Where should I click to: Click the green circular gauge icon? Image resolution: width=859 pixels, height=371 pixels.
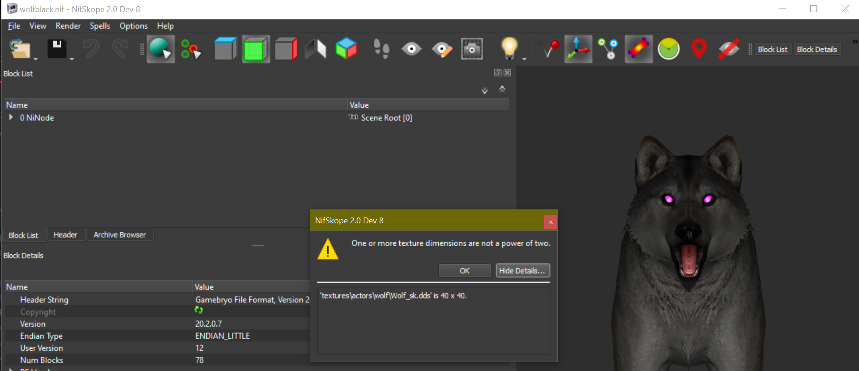(669, 49)
